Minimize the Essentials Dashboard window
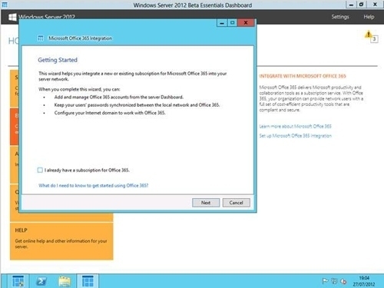Image resolution: width=384 pixels, height=288 pixels. click(x=351, y=5)
